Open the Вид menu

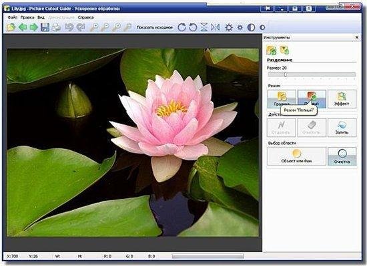tap(41, 17)
